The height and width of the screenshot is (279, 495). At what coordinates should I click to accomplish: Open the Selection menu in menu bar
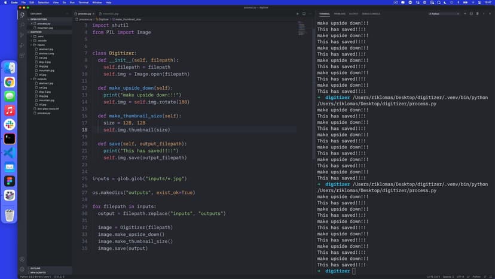[44, 2]
